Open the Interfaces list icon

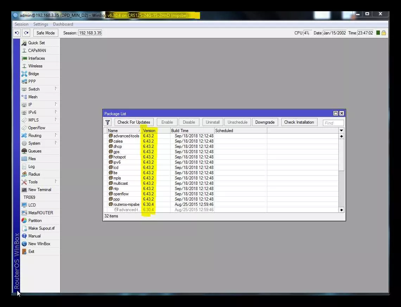coord(24,58)
